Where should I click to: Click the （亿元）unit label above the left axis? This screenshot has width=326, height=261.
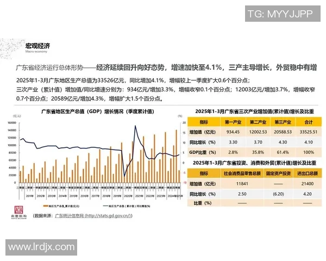[17, 116]
